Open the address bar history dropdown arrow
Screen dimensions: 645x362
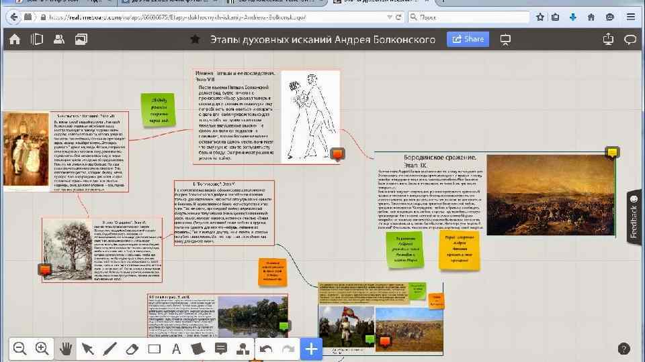389,17
